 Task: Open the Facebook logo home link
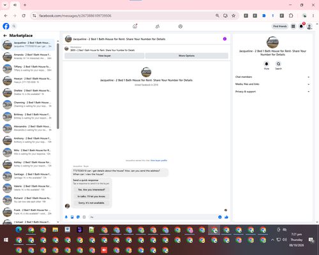pyautogui.click(x=6, y=26)
